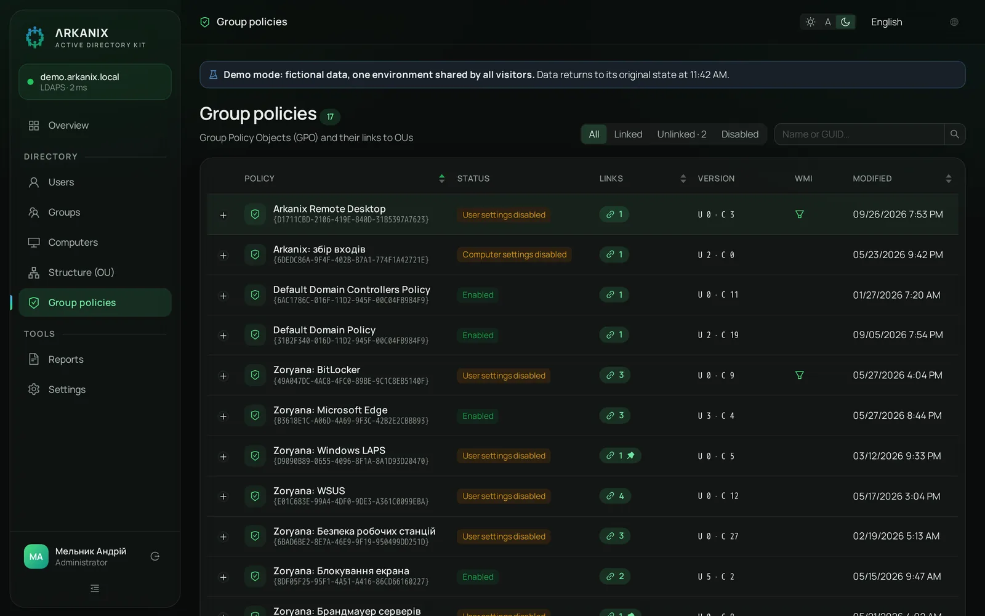The height and width of the screenshot is (616, 985).
Task: Expand Default Domain Policy row
Action: tap(223, 336)
